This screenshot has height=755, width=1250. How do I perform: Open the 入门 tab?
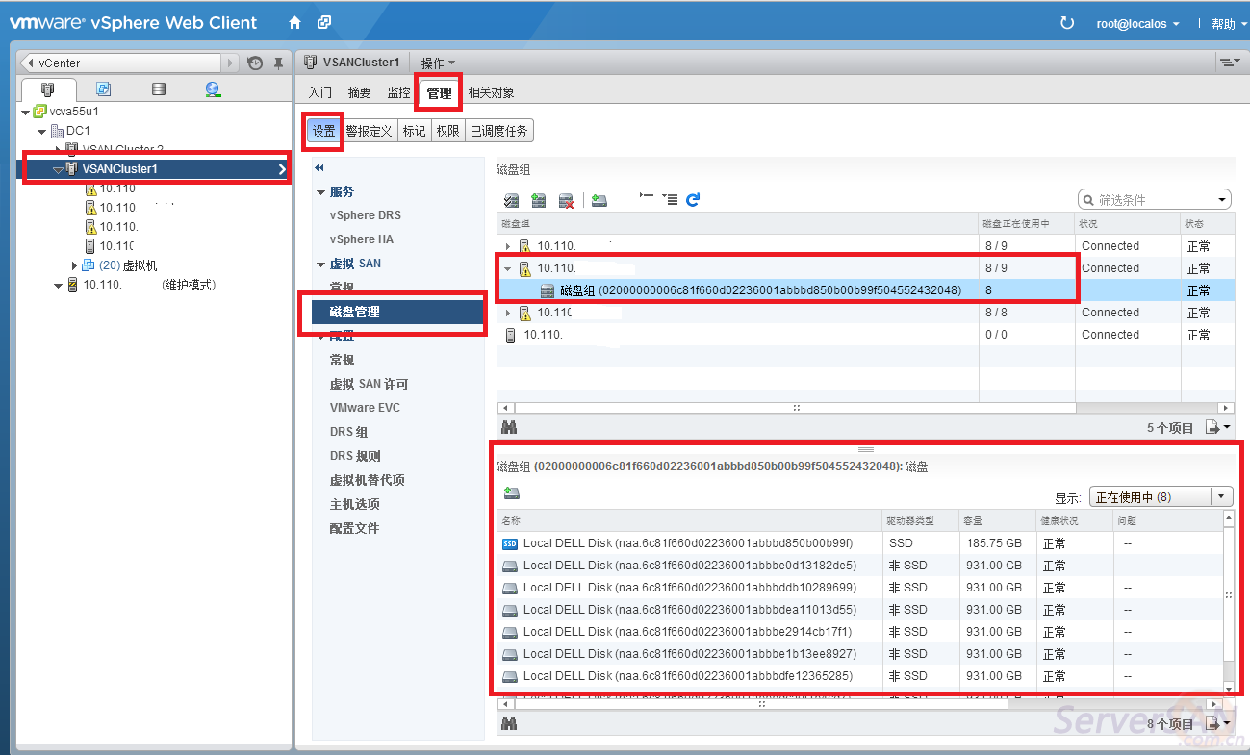click(x=320, y=92)
